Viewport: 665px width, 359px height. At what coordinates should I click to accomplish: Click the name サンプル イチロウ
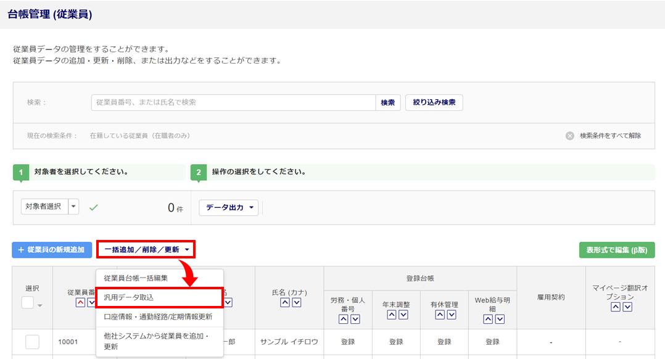pyautogui.click(x=289, y=342)
